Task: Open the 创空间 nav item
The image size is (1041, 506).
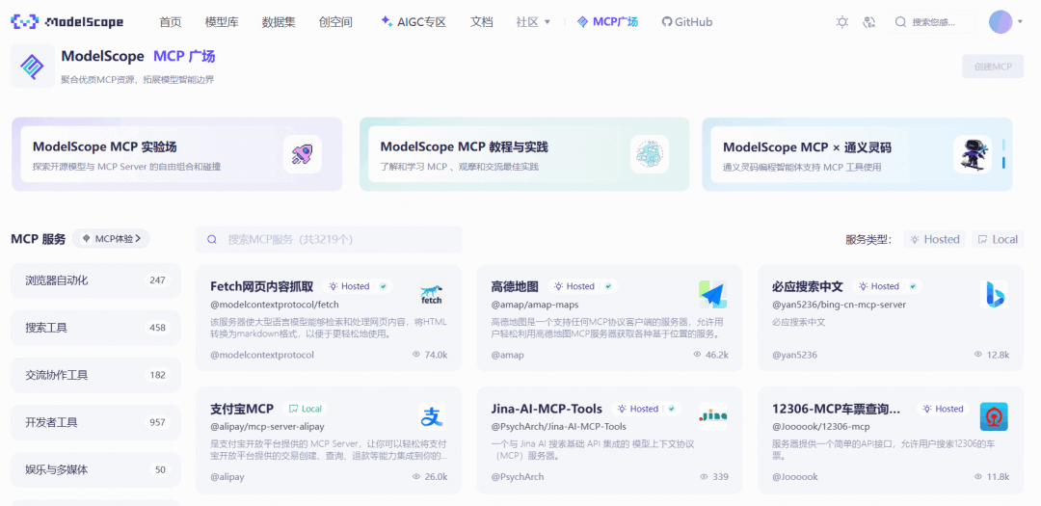Action: point(335,22)
